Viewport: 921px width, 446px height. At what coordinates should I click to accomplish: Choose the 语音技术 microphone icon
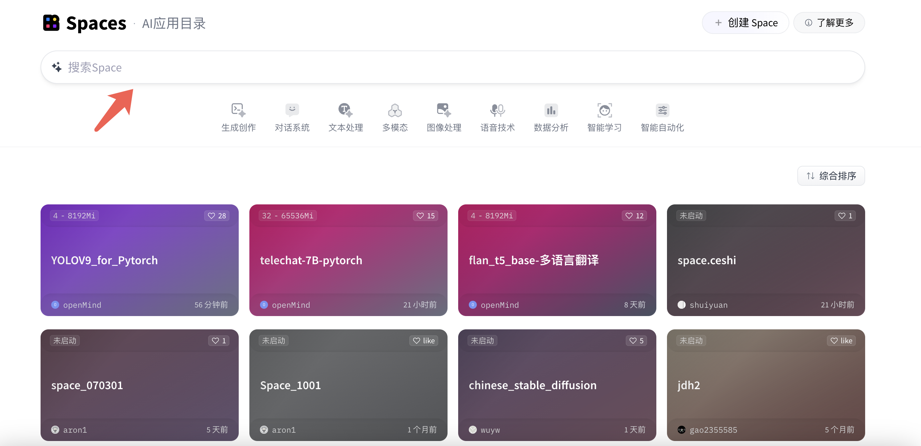point(497,110)
